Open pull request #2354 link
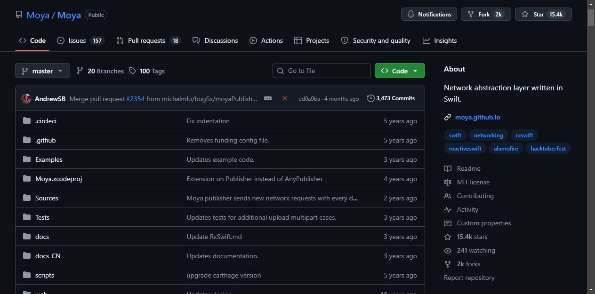 click(x=135, y=99)
